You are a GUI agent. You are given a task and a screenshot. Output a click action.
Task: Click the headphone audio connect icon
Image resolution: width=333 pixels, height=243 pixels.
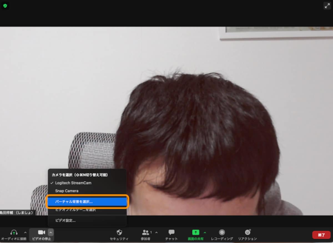(14, 232)
